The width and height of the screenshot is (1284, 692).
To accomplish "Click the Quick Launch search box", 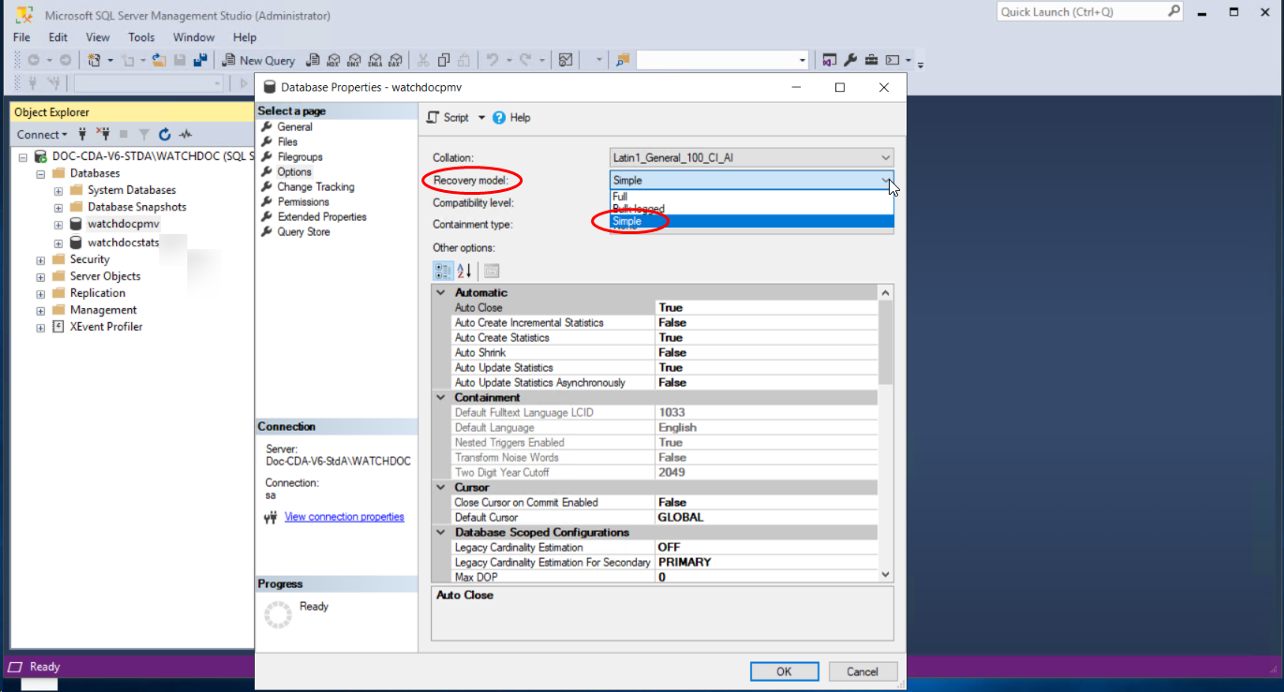I will pyautogui.click(x=1081, y=12).
